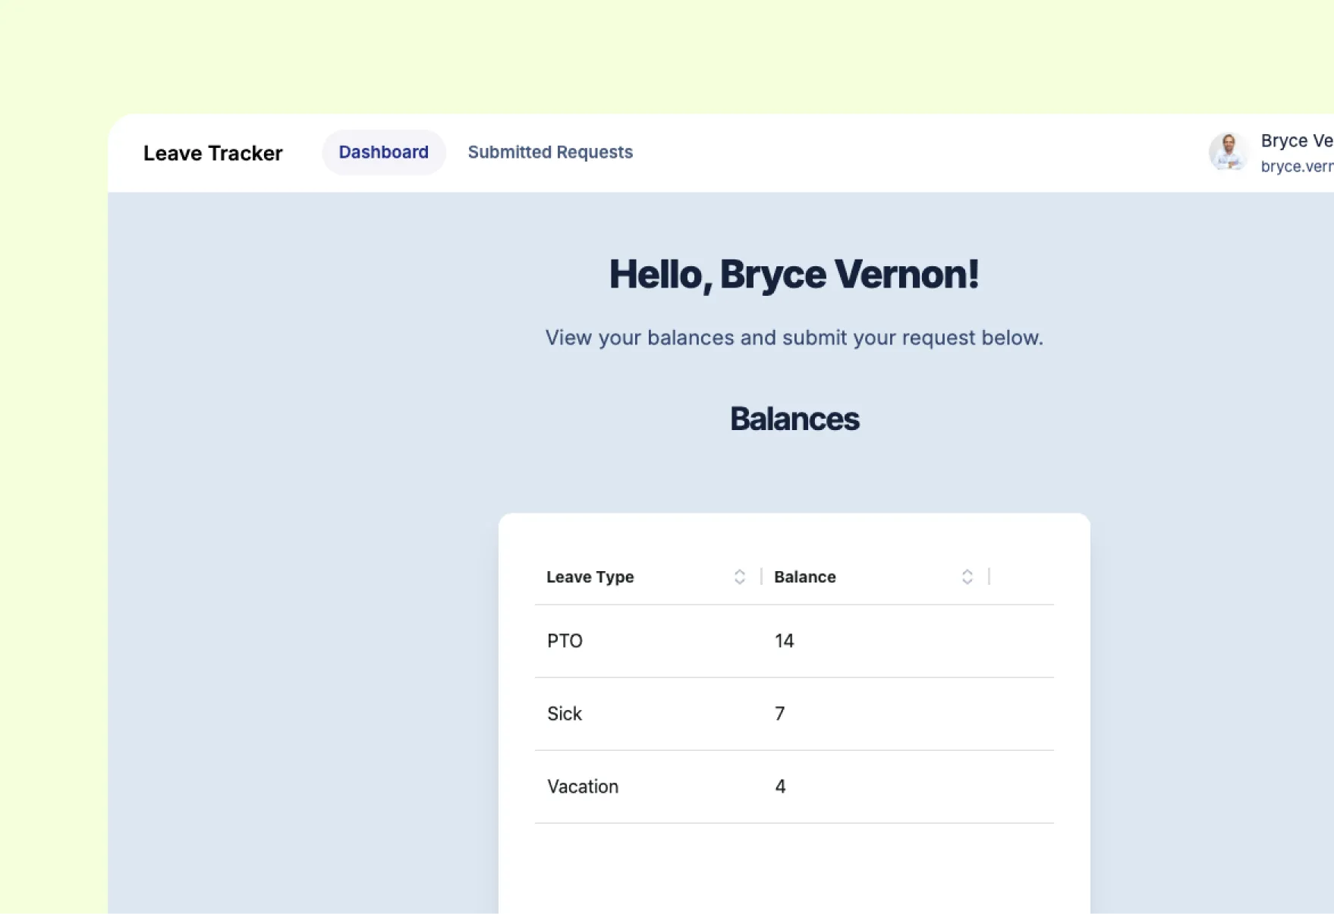Click the sort icon beside Leave Type

click(x=739, y=576)
